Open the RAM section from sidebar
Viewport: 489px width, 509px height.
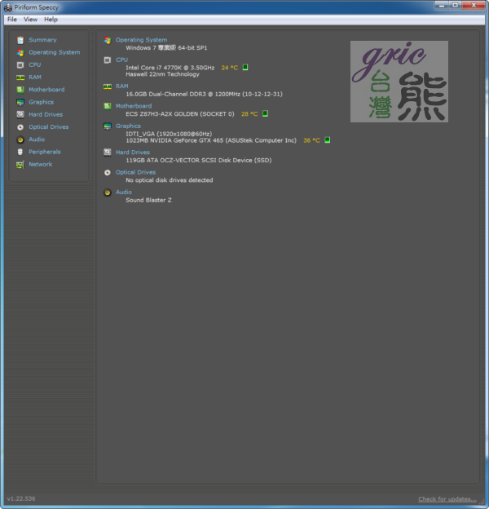[x=35, y=77]
